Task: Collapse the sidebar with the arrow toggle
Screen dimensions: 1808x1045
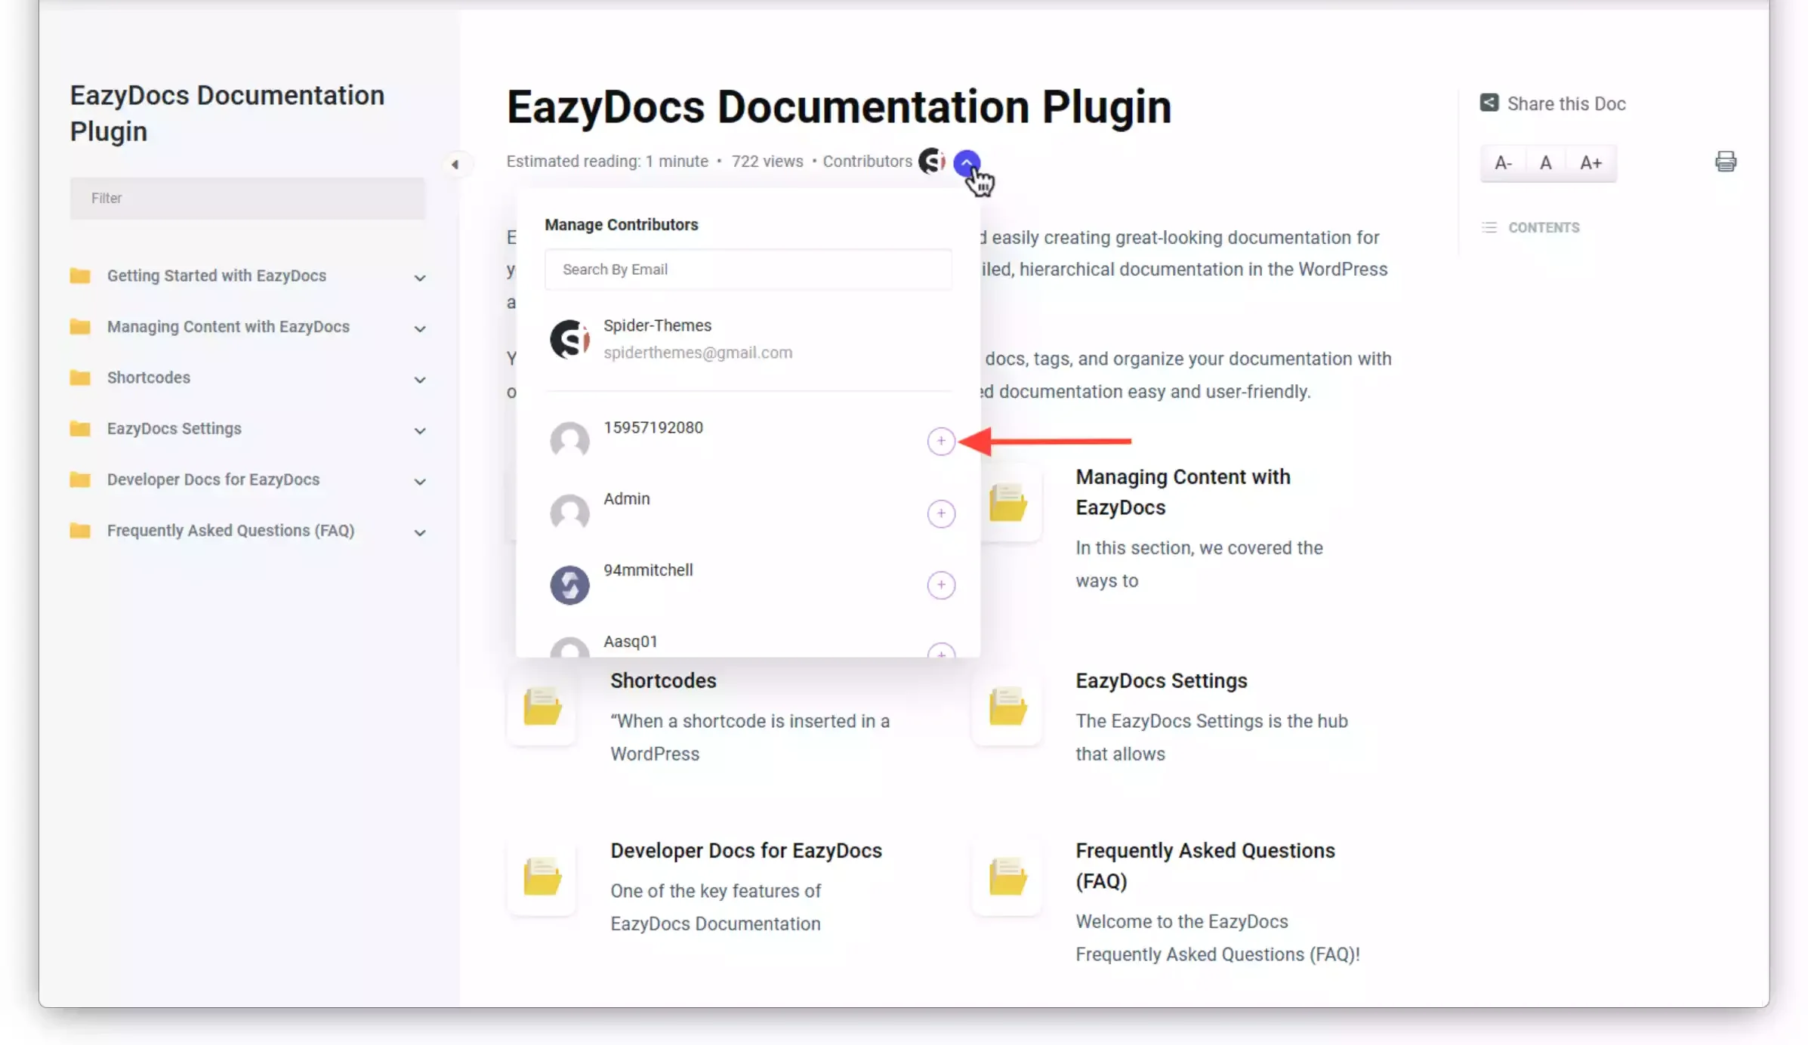Action: [455, 164]
